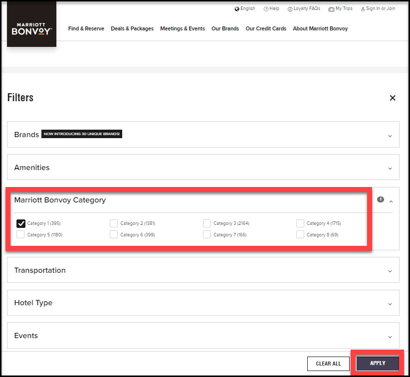The width and height of the screenshot is (410, 377).
Task: Open the Our Brands menu
Action: pyautogui.click(x=225, y=28)
